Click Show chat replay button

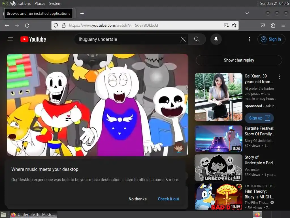point(239,60)
